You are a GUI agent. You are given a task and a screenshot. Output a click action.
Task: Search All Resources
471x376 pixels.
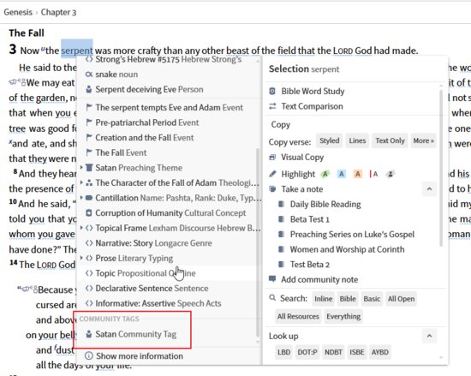298,316
